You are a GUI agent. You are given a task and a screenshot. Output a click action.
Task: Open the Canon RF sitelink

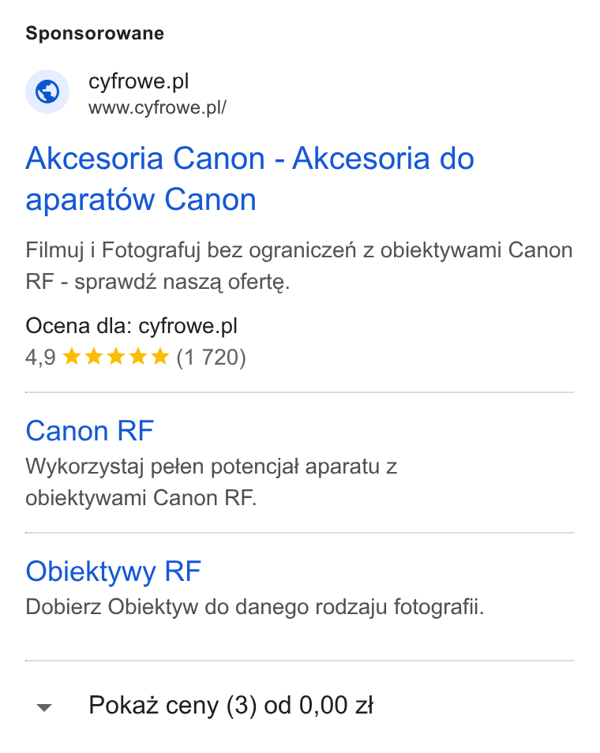[x=89, y=431]
